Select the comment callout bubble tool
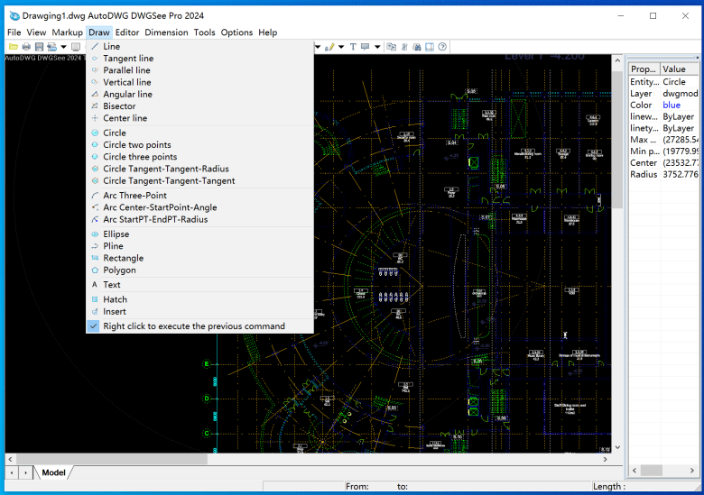Image resolution: width=704 pixels, height=495 pixels. [365, 47]
